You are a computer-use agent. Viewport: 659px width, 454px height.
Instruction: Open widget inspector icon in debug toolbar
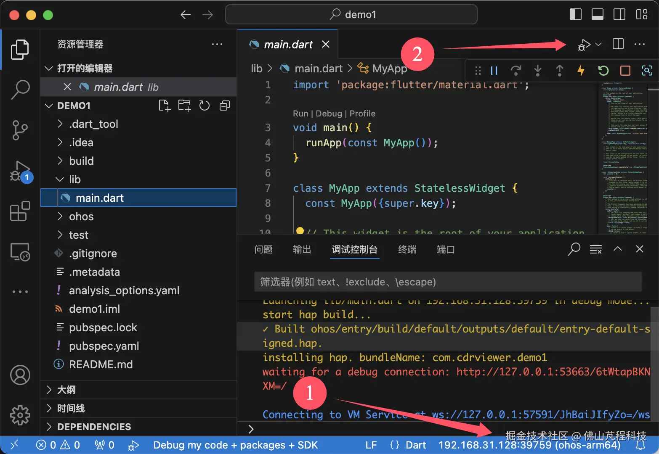click(647, 71)
